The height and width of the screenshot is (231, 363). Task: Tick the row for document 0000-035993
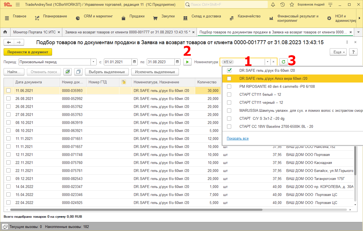tap(9, 91)
